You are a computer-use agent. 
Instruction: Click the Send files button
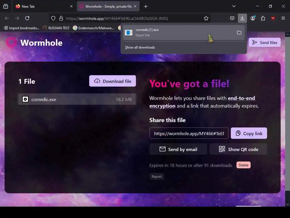click(265, 43)
